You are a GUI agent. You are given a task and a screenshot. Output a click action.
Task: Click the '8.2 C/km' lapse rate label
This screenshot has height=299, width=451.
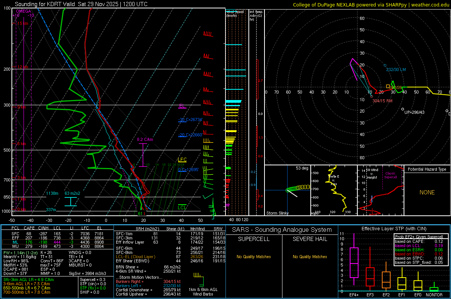click(145, 139)
